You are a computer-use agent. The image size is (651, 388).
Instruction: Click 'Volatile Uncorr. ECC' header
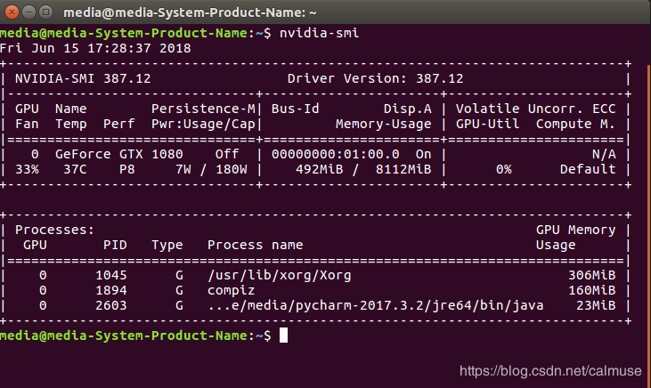point(535,109)
